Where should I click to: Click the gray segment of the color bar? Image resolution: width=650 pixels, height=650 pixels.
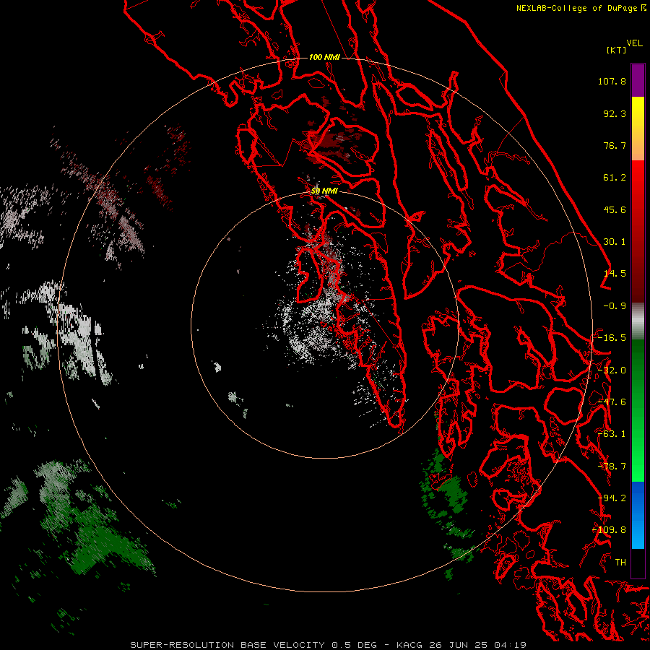638,321
